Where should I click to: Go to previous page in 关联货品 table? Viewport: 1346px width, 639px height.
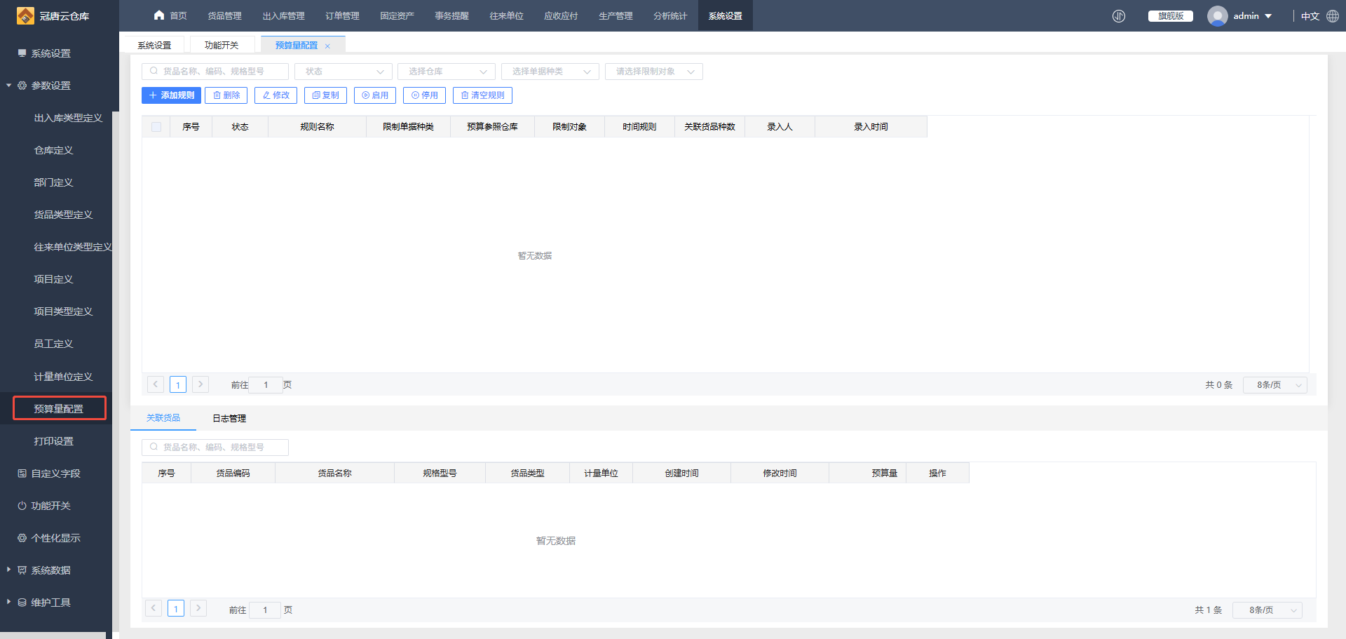pyautogui.click(x=154, y=608)
